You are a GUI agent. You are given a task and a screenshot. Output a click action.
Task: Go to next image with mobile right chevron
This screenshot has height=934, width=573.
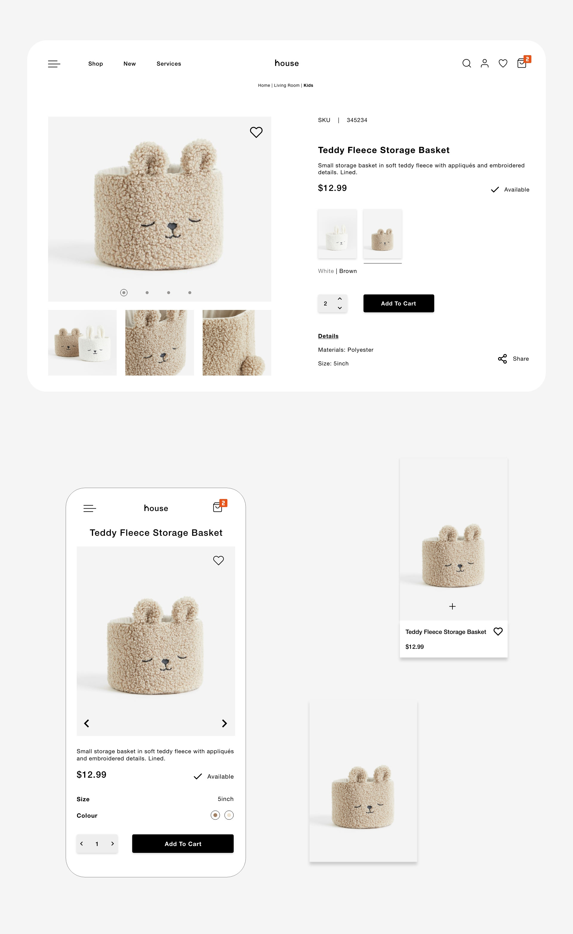click(224, 723)
